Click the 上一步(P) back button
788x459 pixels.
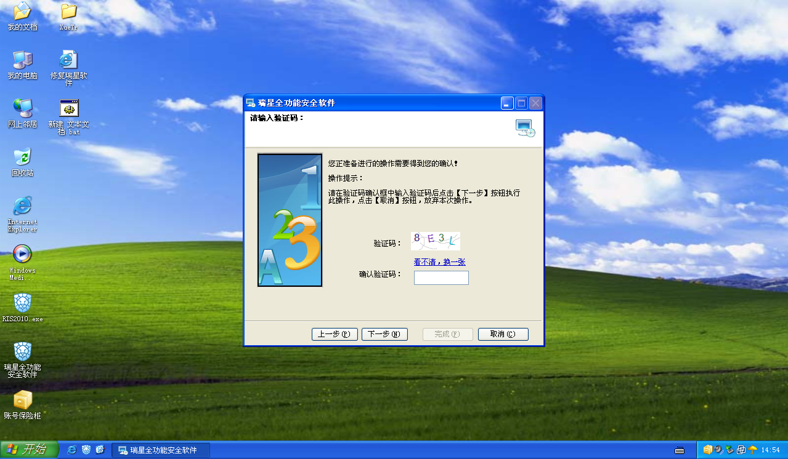(x=335, y=334)
